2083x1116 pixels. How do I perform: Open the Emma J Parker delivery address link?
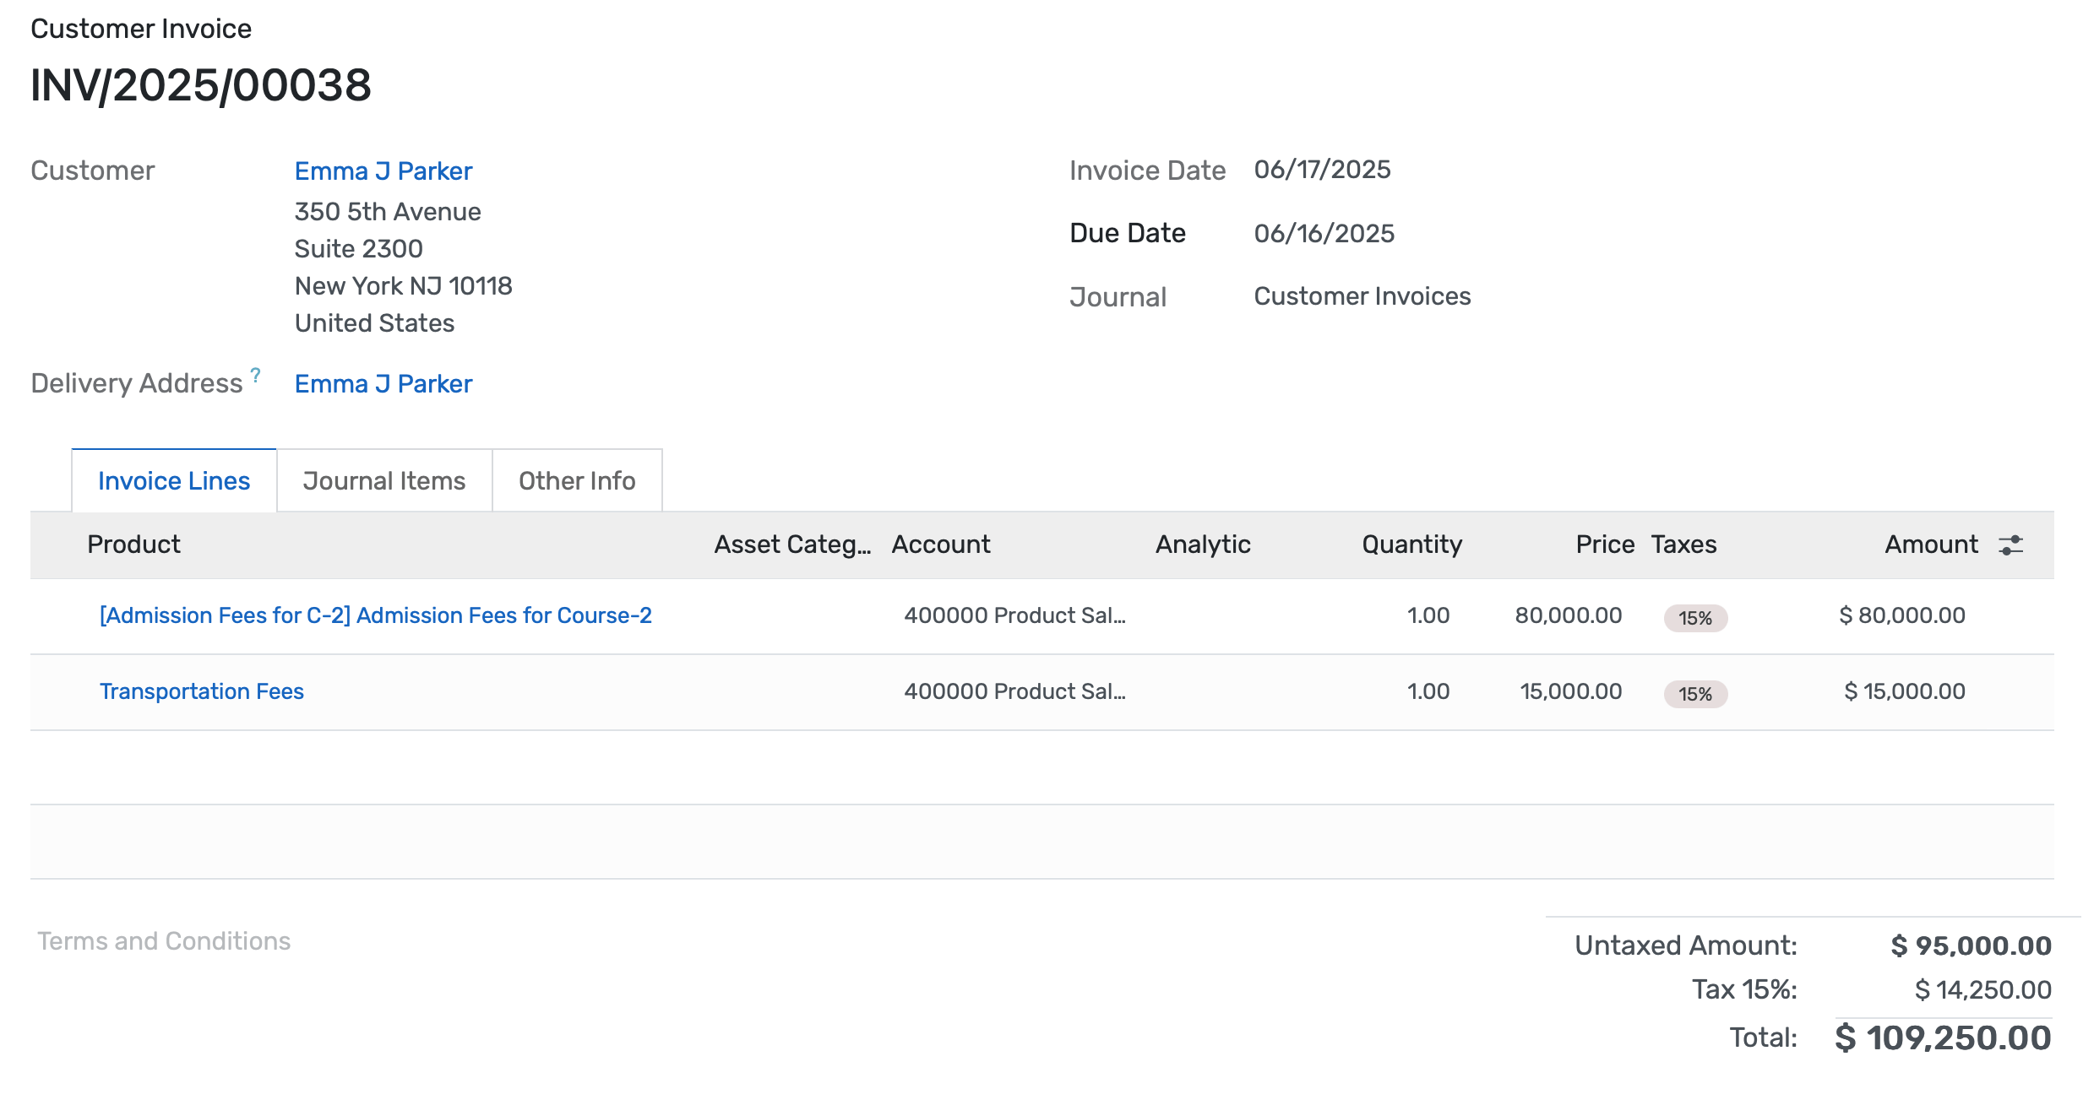click(x=383, y=384)
